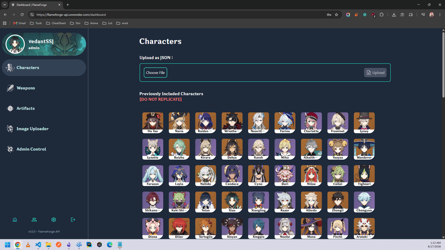Open the Weapons sidebar section
Image resolution: width=445 pixels, height=250 pixels.
click(x=44, y=88)
